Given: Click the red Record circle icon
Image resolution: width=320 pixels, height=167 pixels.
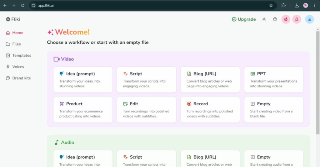Looking at the screenshot, I should [189, 104].
